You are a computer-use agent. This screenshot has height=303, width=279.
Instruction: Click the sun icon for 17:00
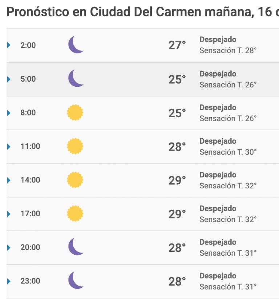(x=75, y=213)
